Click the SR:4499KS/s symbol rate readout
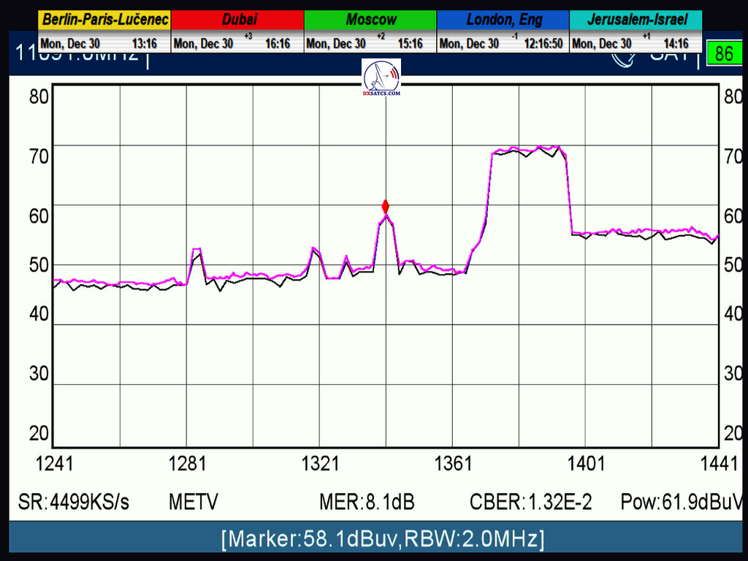This screenshot has width=748, height=561. click(73, 502)
